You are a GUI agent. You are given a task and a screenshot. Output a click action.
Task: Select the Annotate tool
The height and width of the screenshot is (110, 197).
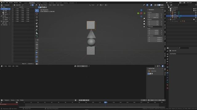point(37,30)
